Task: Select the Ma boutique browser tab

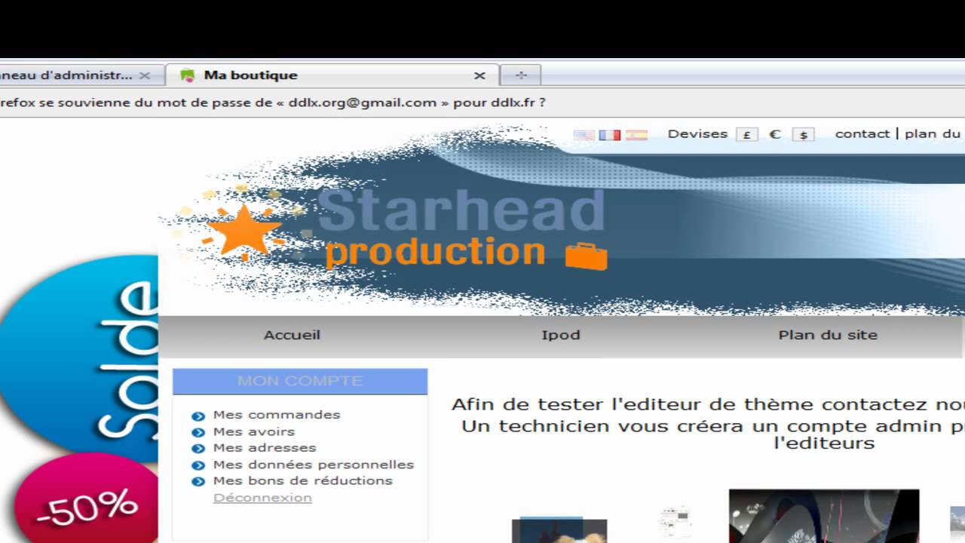Action: (x=331, y=75)
